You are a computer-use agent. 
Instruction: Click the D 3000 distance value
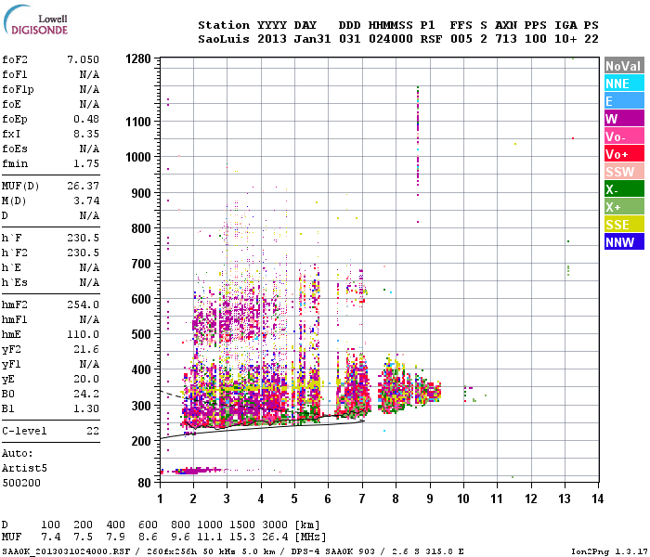click(x=275, y=525)
